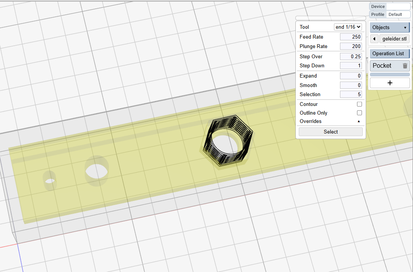
Task: Select the geleider.stl object button
Action: coord(394,39)
